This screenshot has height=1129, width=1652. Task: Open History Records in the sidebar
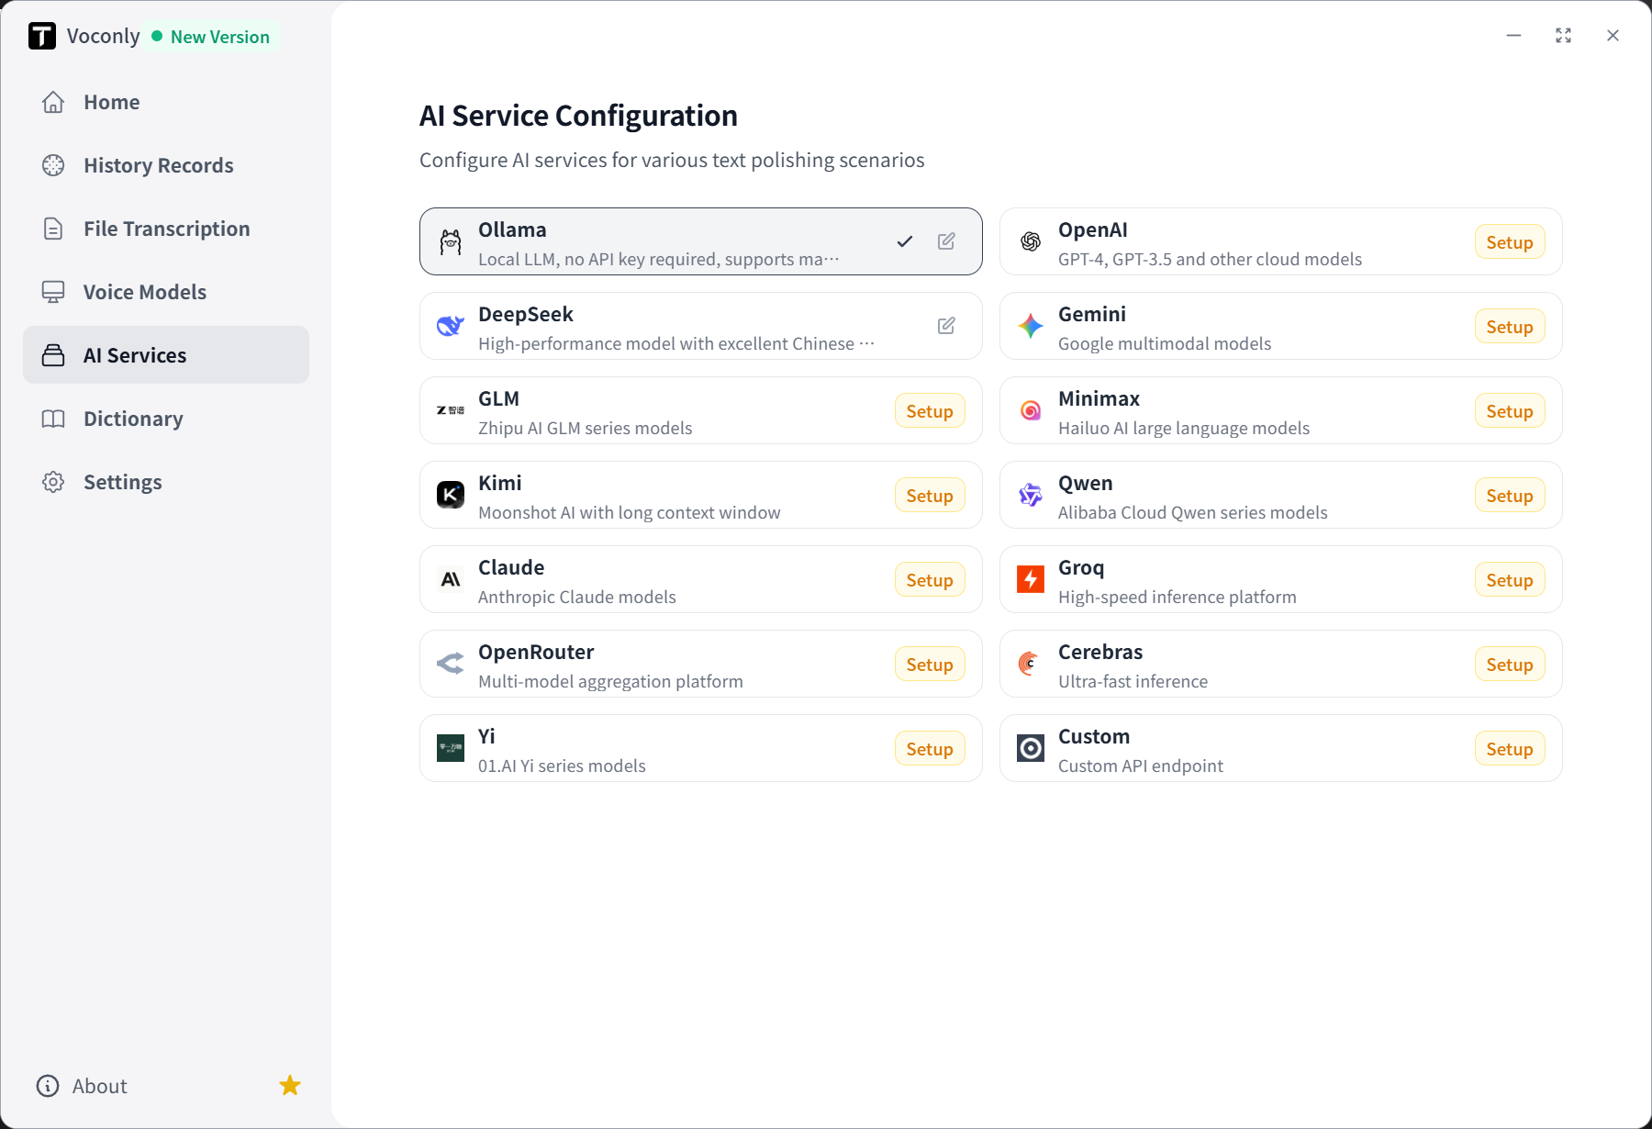point(166,165)
